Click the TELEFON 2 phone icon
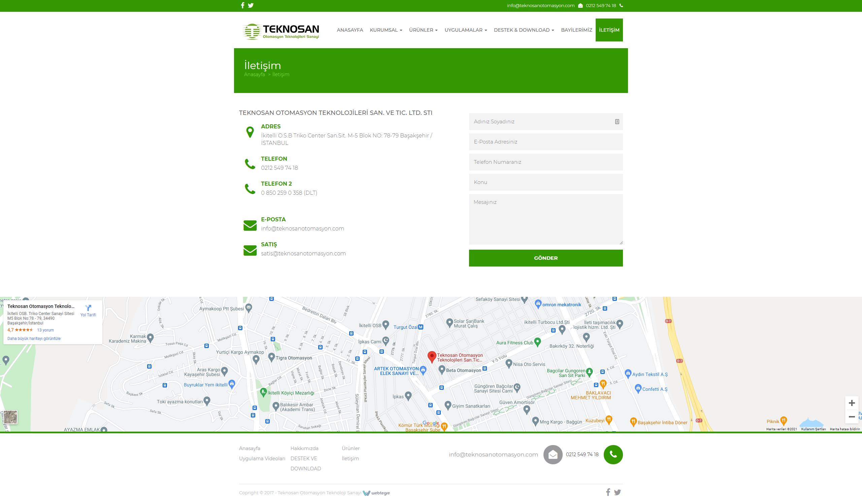This screenshot has width=862, height=501. click(x=250, y=189)
